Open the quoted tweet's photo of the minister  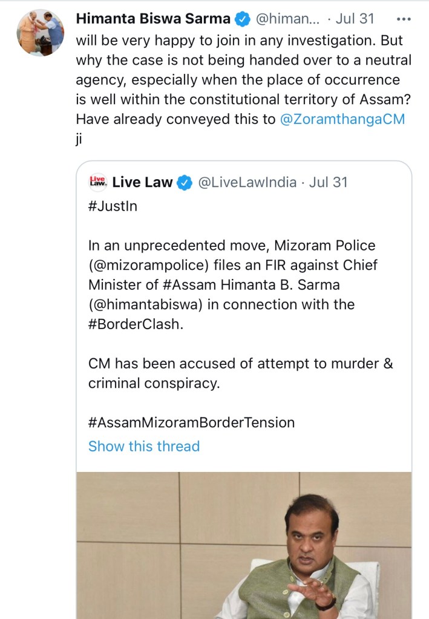coord(244,545)
